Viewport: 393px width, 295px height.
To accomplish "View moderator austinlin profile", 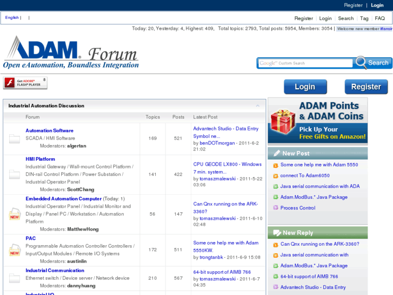I will click(77, 261).
